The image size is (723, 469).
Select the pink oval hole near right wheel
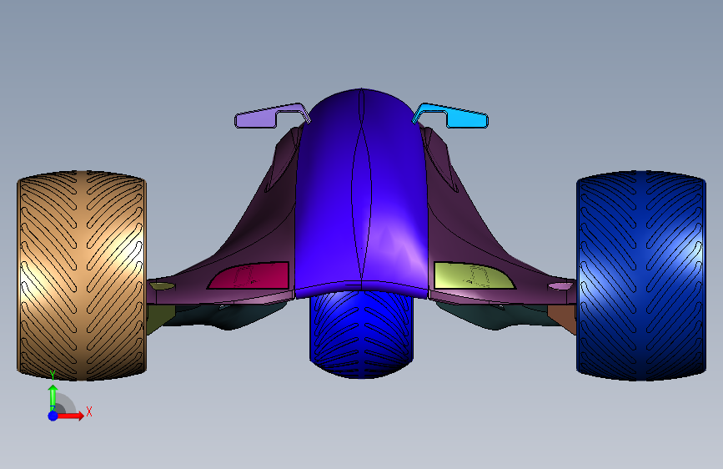pyautogui.click(x=560, y=287)
